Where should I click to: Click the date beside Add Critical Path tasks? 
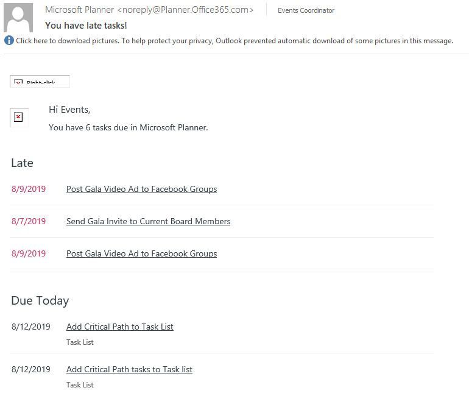point(31,369)
